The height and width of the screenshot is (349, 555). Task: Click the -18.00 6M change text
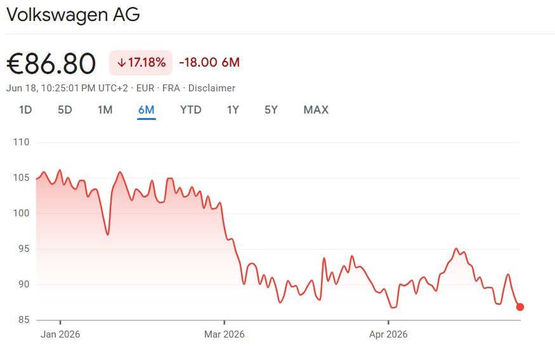tap(209, 63)
